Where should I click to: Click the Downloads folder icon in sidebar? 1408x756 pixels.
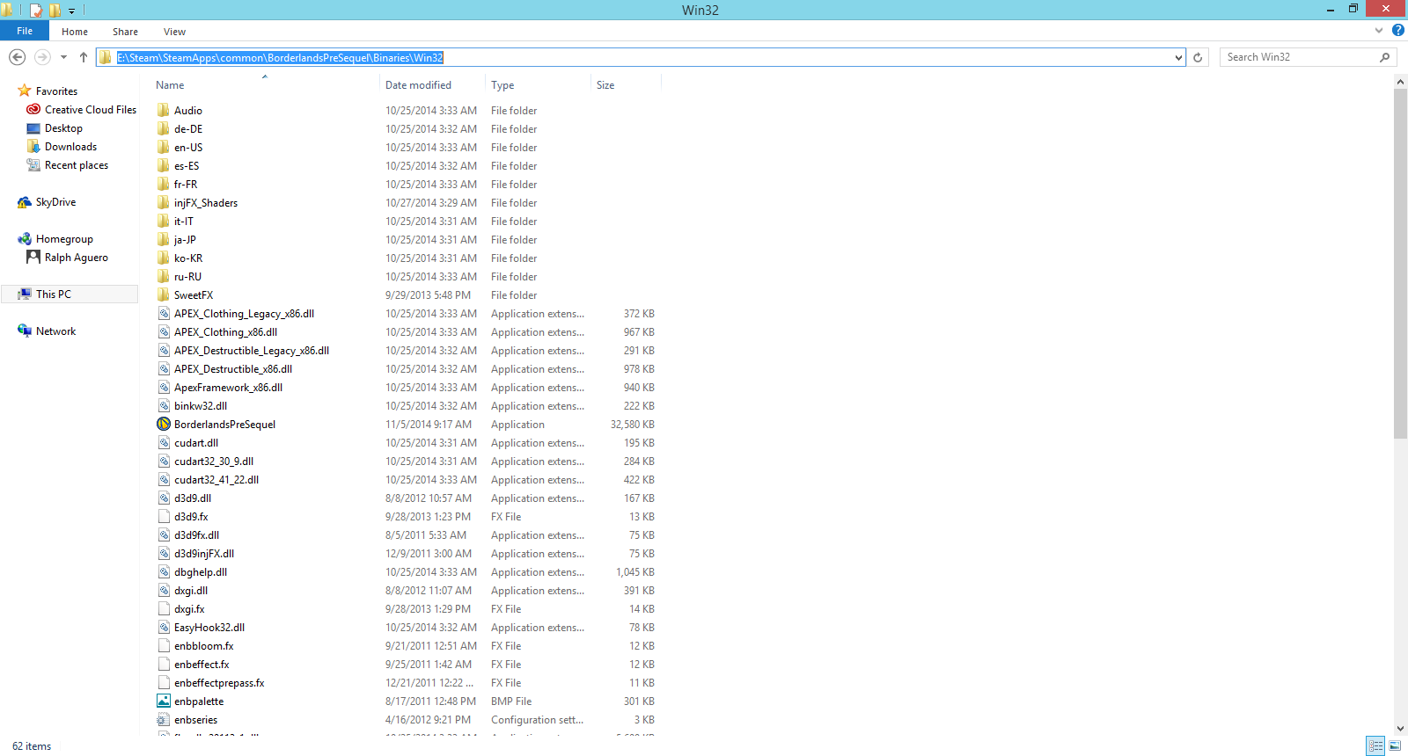(33, 146)
